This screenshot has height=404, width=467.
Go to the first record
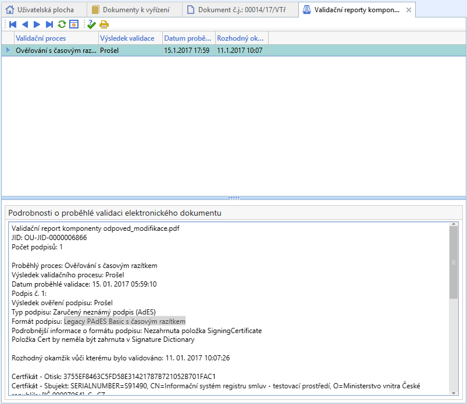pos(13,24)
